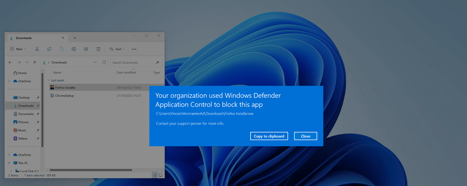Image resolution: width=467 pixels, height=186 pixels.
Task: Close the Downloads tab
Action: [63, 38]
